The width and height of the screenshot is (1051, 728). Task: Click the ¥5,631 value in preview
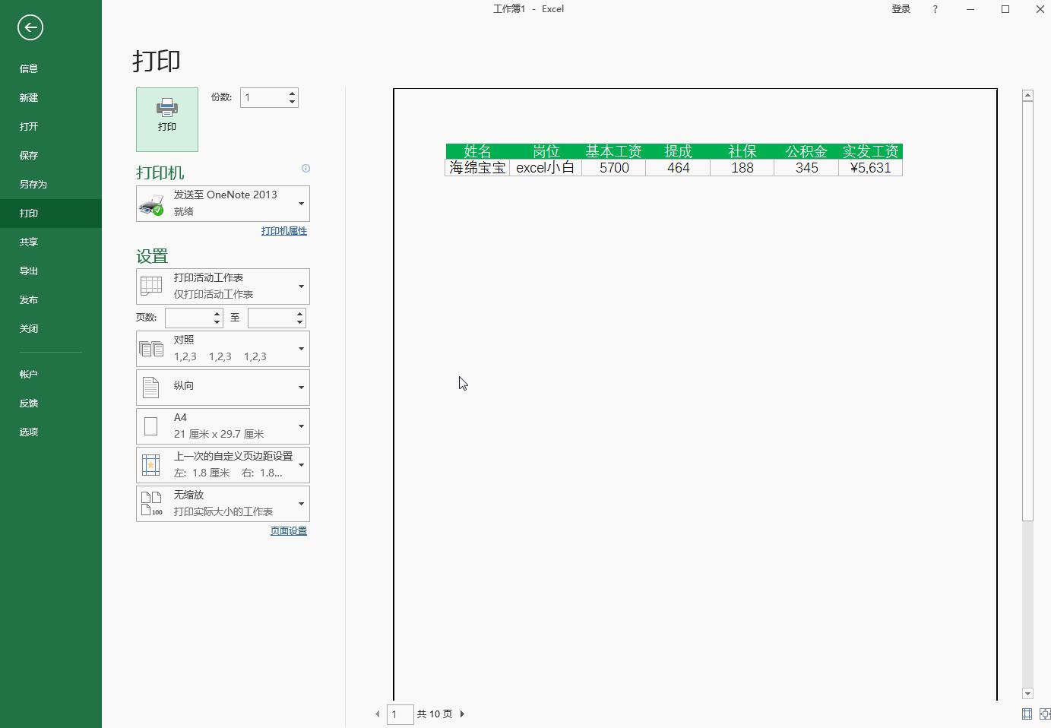click(870, 168)
